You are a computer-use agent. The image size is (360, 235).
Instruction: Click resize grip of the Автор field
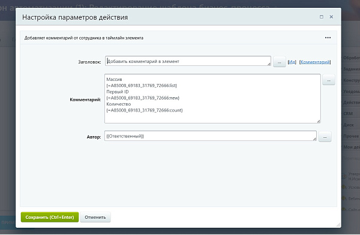click(314, 139)
